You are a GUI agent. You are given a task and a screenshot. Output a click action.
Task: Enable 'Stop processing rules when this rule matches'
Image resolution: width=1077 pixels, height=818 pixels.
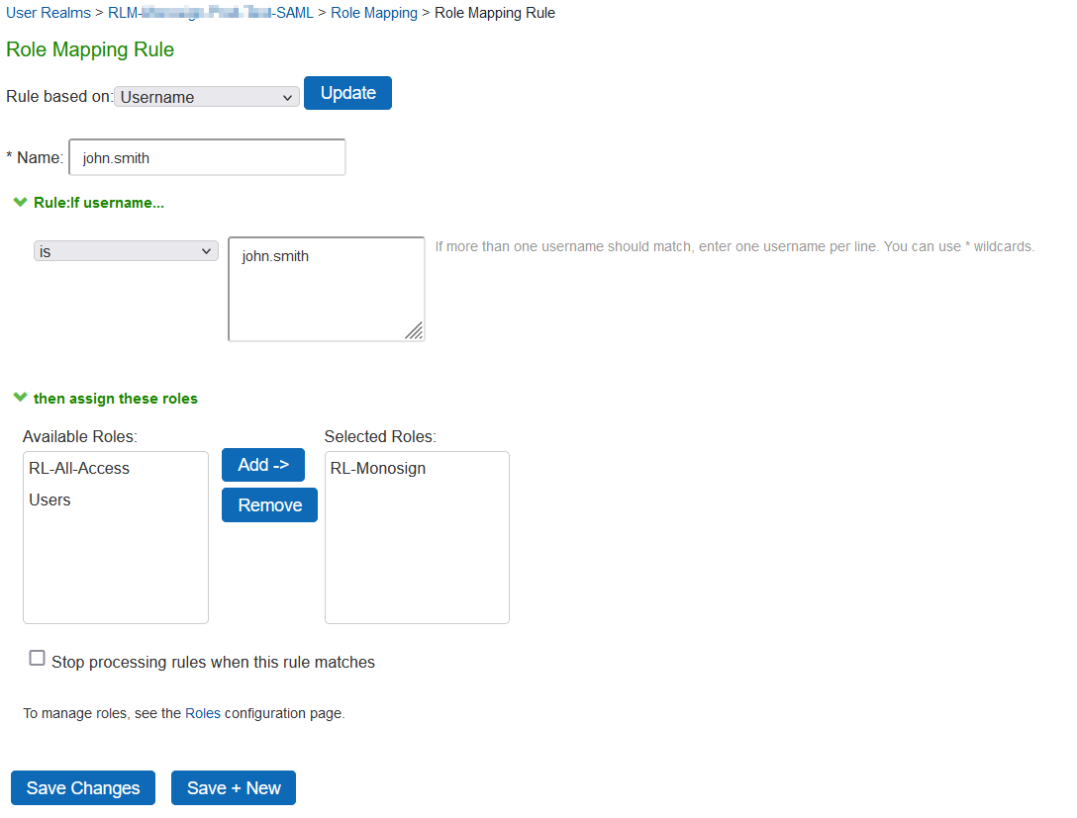[x=38, y=659]
